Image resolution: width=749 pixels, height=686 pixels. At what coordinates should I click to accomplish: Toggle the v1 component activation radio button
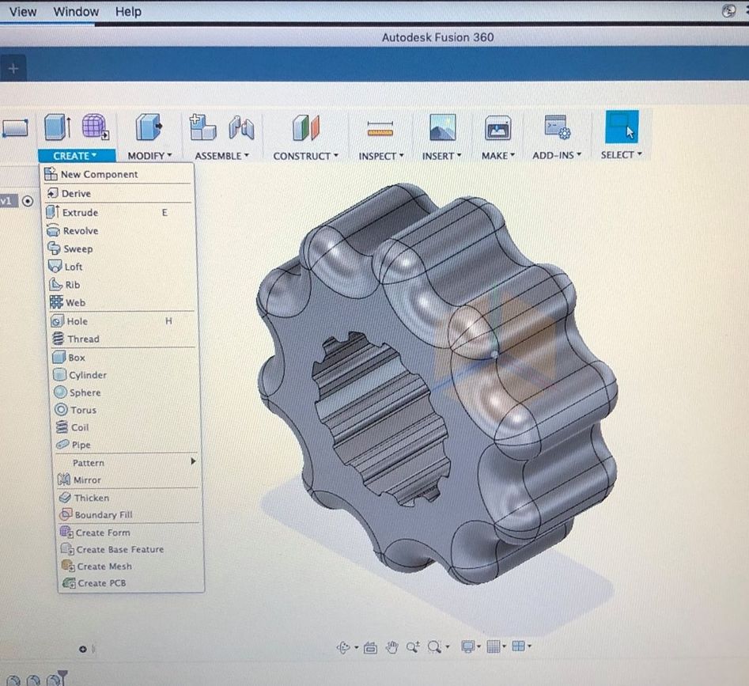coord(28,201)
